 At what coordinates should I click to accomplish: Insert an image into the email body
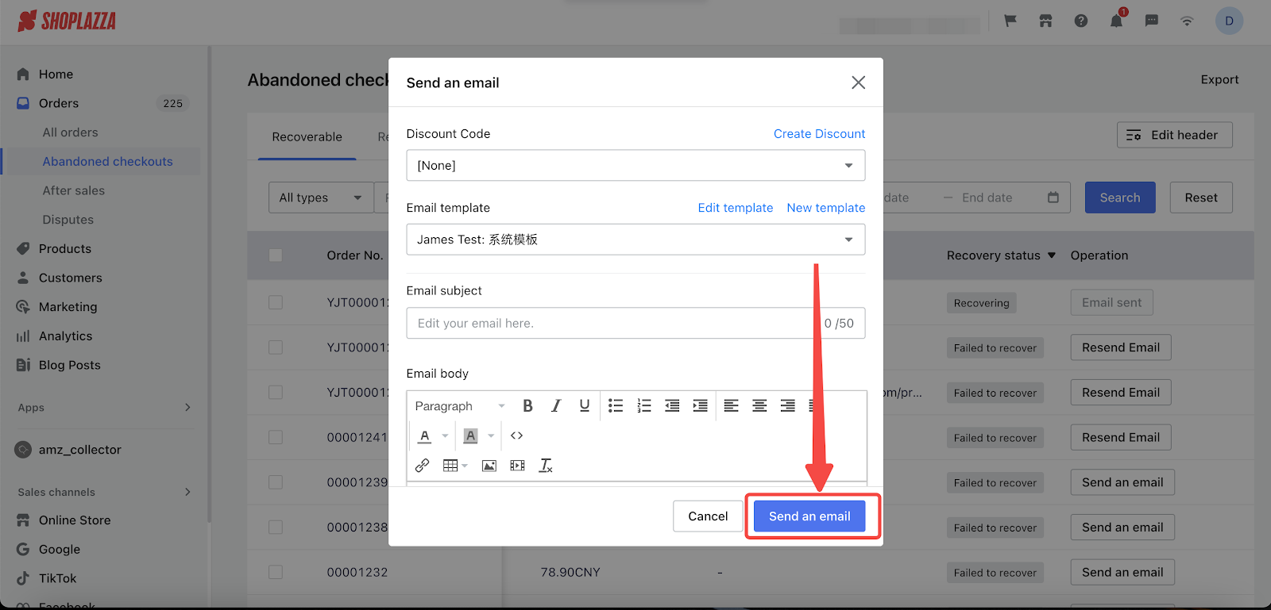[489, 466]
